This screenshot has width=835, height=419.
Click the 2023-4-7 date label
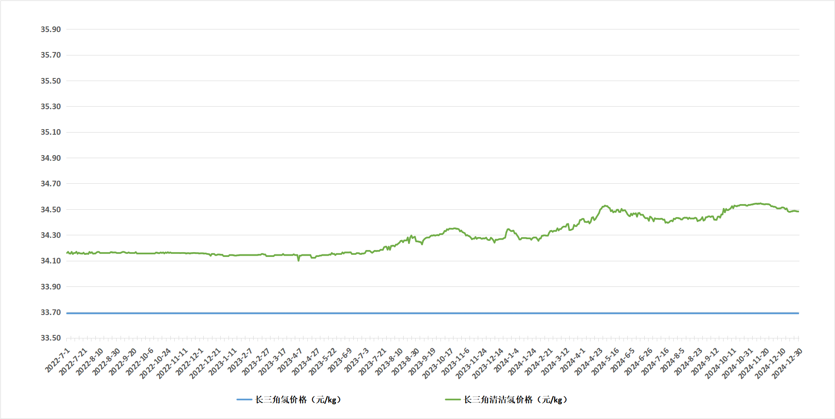[x=291, y=360]
